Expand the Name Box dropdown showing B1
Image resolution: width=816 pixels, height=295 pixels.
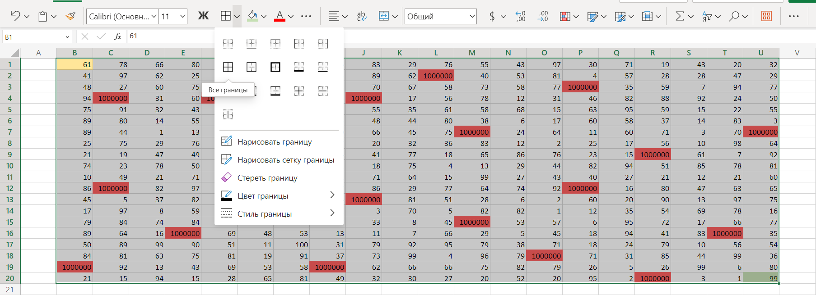click(67, 37)
